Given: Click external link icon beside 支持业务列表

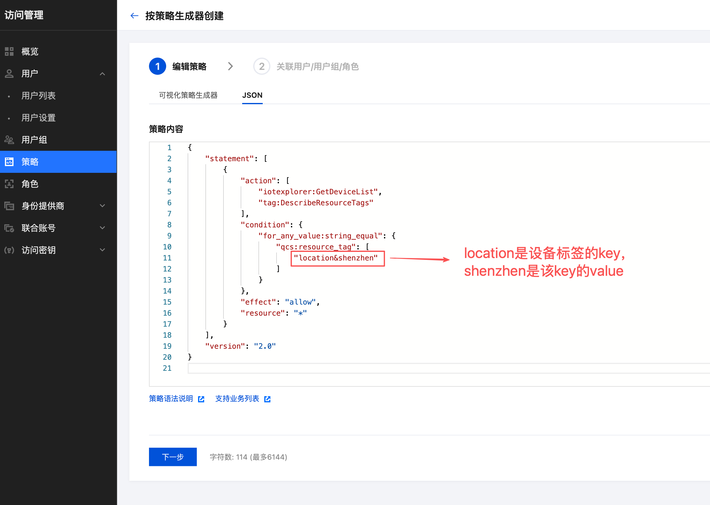Looking at the screenshot, I should pos(267,399).
